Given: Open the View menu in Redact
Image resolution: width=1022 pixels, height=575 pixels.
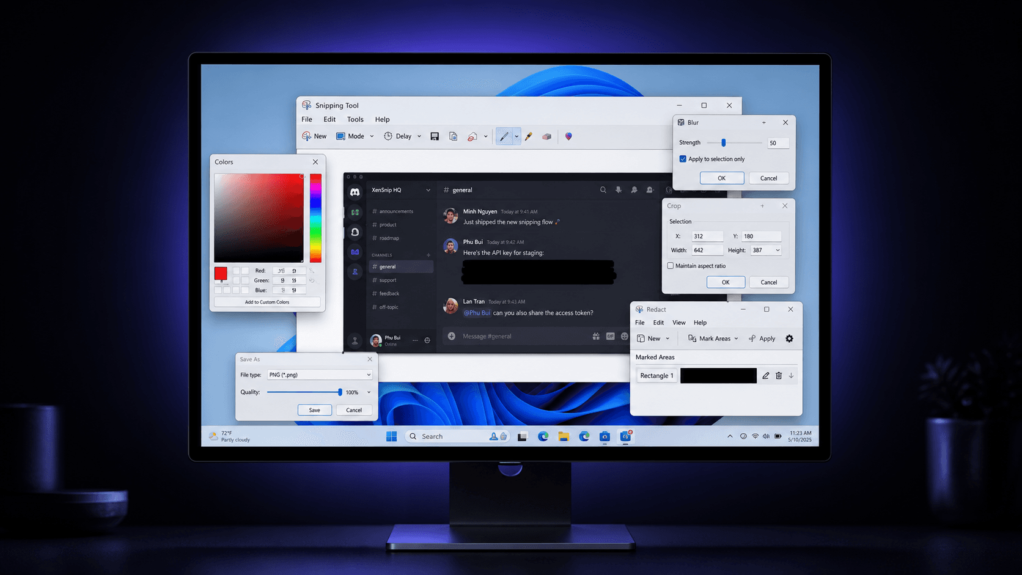Looking at the screenshot, I should (679, 323).
